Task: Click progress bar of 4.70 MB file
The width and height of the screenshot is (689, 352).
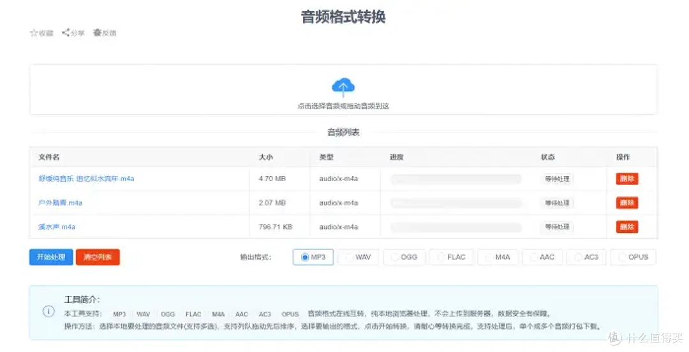Action: point(456,179)
